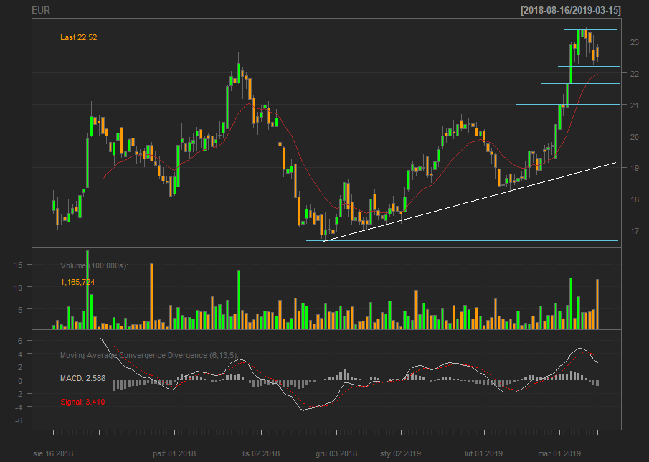Click the Signal: 3.410 value

(x=82, y=402)
